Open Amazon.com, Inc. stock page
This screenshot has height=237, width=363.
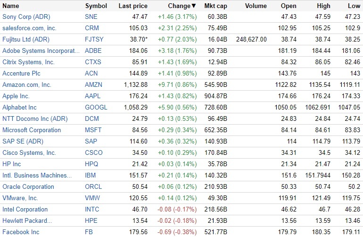click(x=27, y=85)
